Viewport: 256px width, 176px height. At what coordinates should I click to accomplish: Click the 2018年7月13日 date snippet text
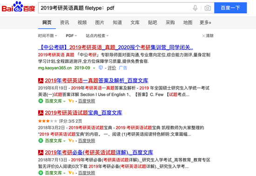pos(53,160)
